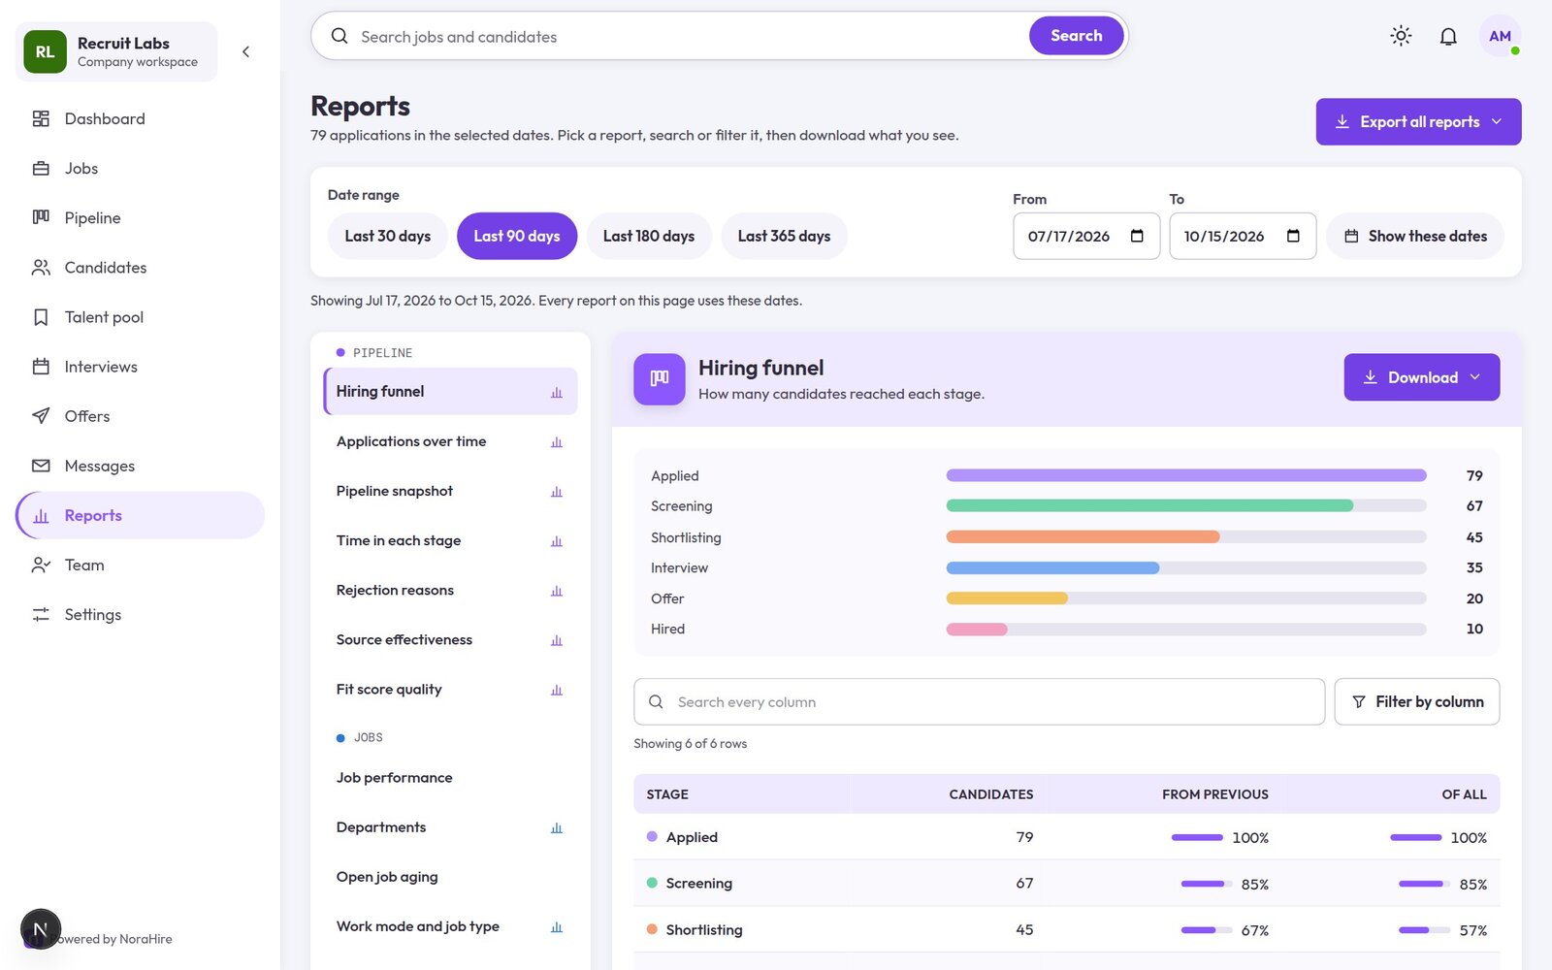The image size is (1552, 970).
Task: Select the Last 365 days range
Action: tap(784, 236)
